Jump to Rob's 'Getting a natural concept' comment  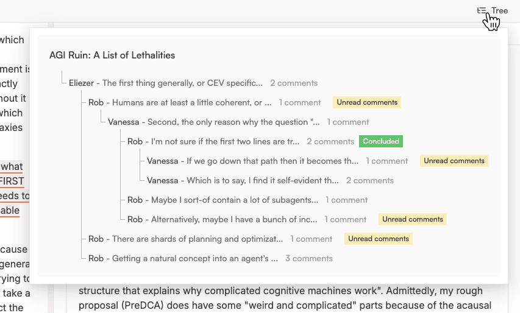coord(183,258)
